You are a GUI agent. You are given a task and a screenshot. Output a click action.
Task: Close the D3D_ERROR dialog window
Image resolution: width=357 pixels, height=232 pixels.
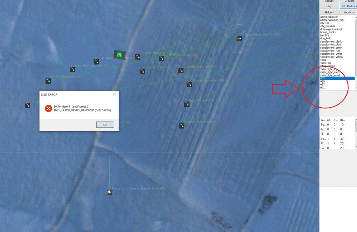(x=115, y=94)
